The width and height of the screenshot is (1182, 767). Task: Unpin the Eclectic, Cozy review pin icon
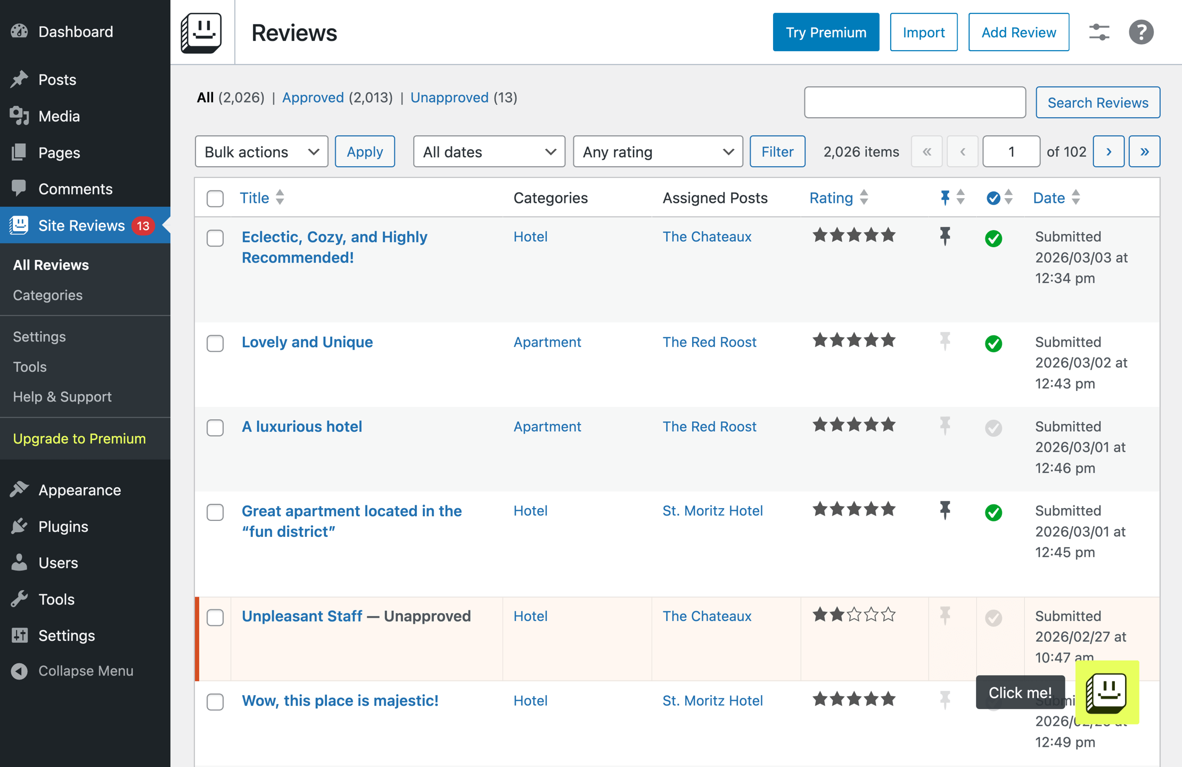point(945,236)
